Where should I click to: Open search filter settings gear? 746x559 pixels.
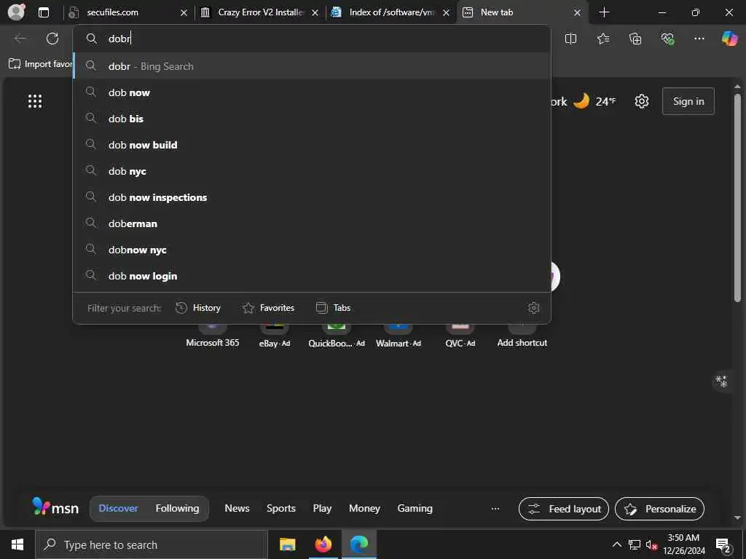pyautogui.click(x=534, y=308)
